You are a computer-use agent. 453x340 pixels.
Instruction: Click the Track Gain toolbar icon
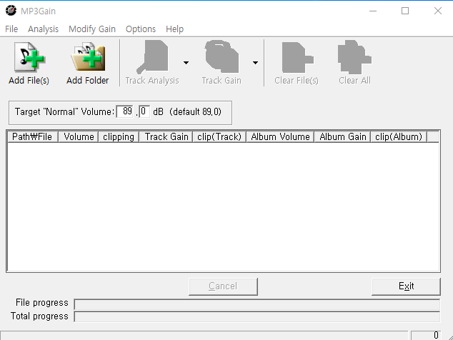(x=221, y=56)
